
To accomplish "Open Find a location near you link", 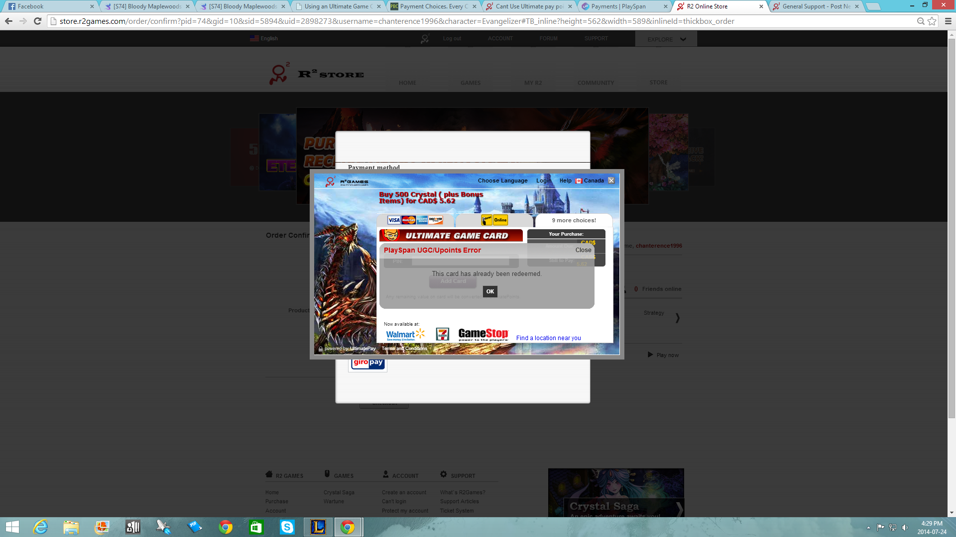I will 548,338.
